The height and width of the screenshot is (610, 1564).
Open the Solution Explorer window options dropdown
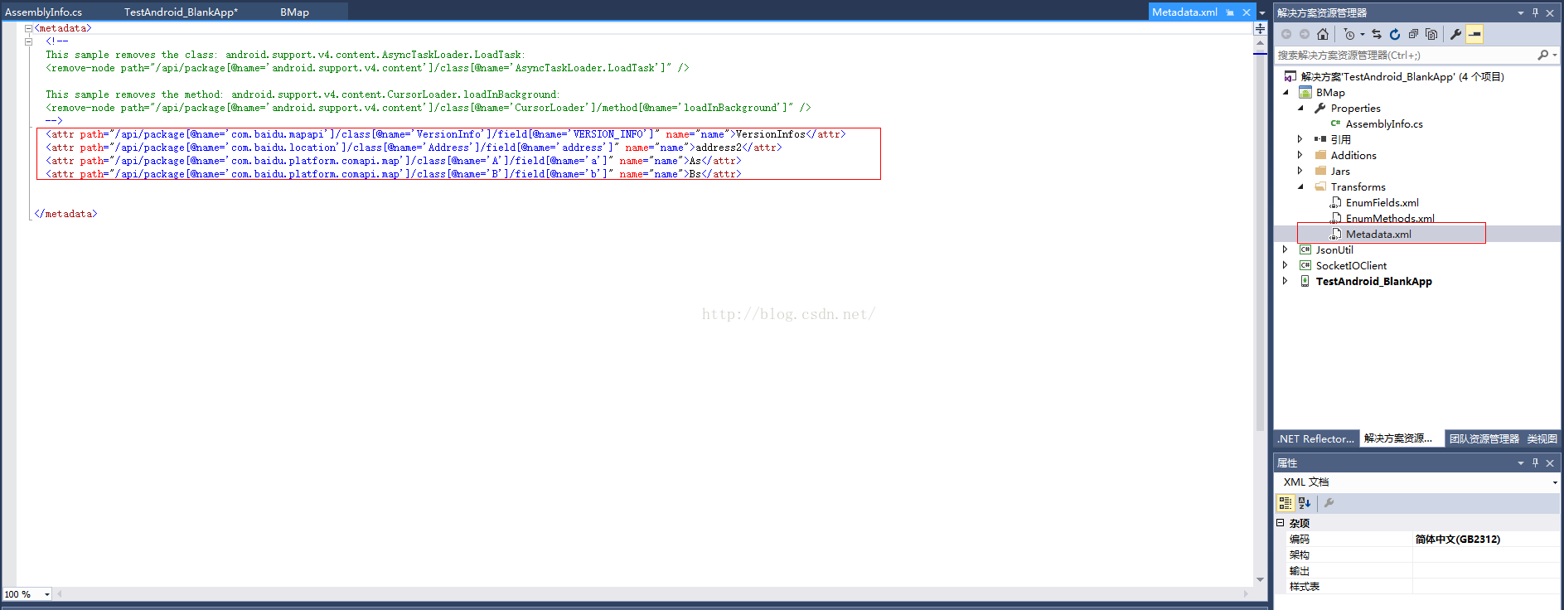pyautogui.click(x=1521, y=12)
